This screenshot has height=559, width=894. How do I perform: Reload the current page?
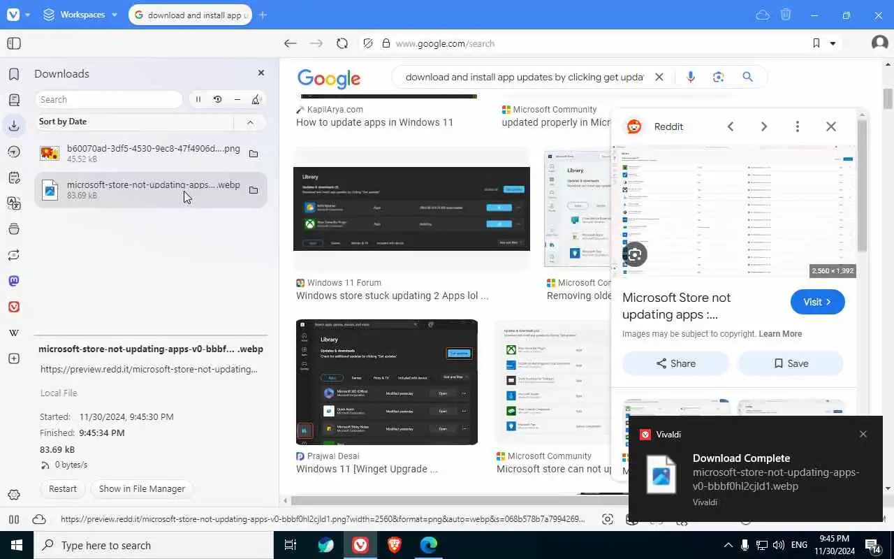tap(342, 43)
